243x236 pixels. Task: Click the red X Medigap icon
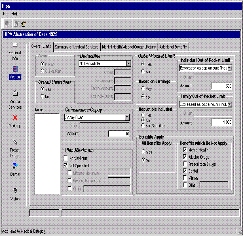coord(15,118)
